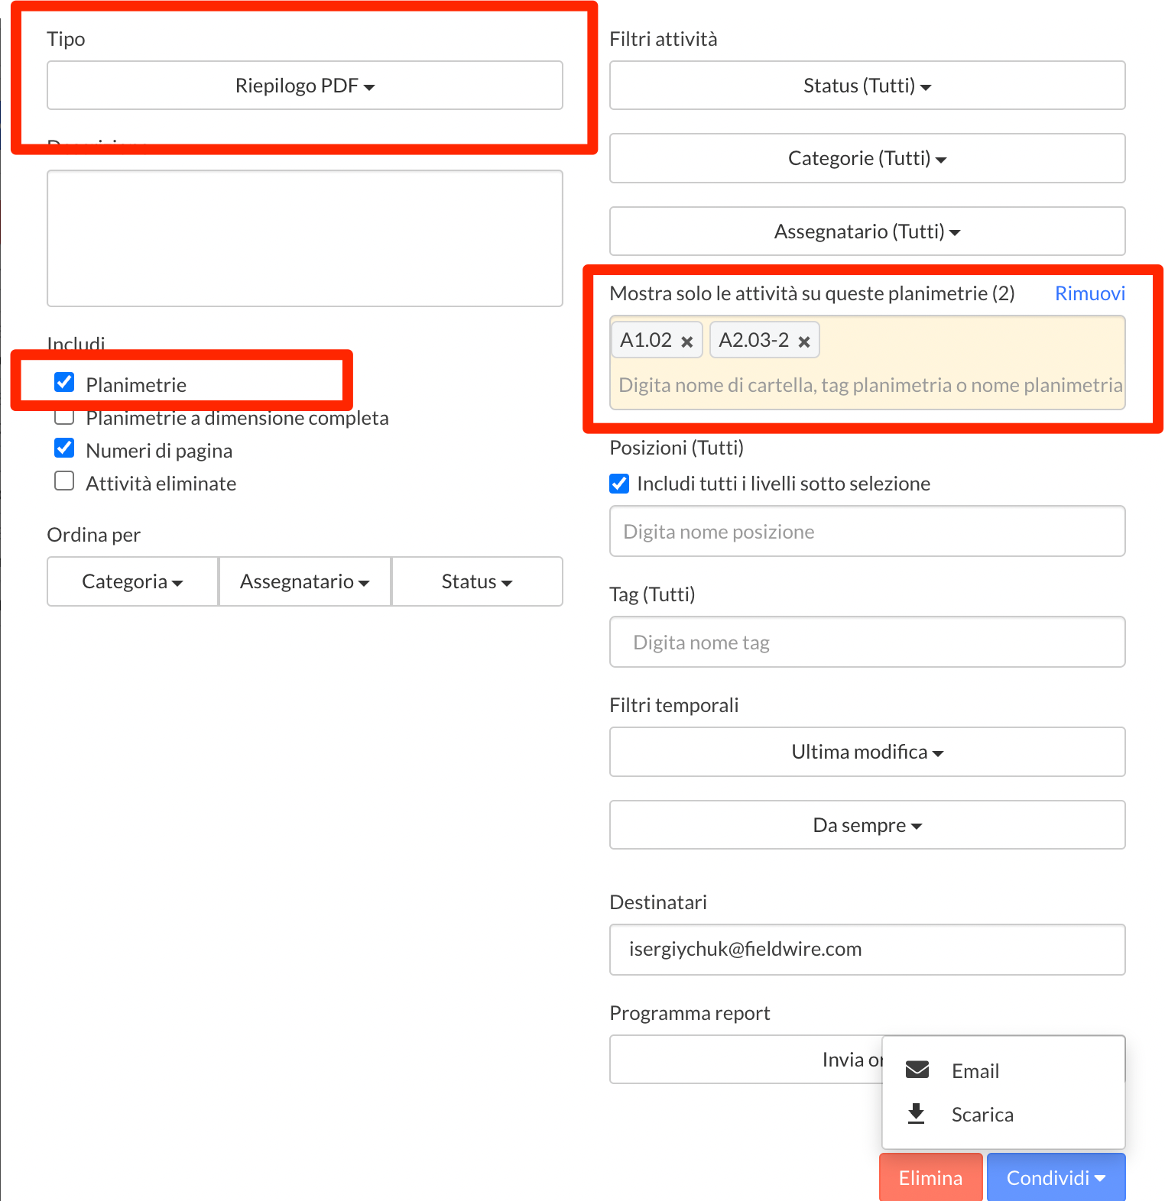Image resolution: width=1165 pixels, height=1201 pixels.
Task: Remove the A2.03-2 planimetria tag
Action: click(x=803, y=342)
